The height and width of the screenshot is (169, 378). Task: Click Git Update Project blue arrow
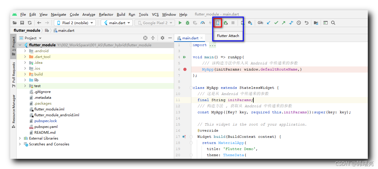(269, 23)
